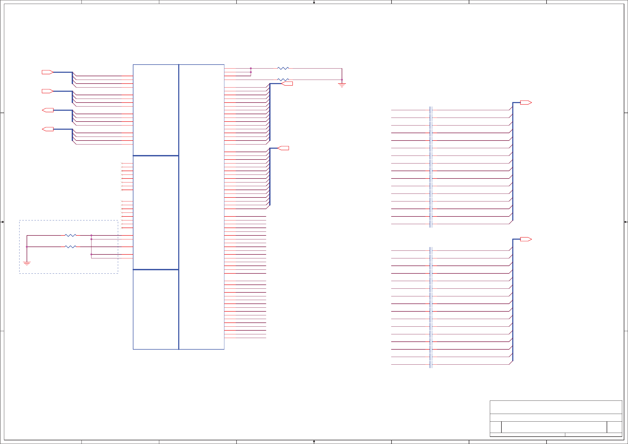
Task: Click the title block at bottom right
Action: pos(556,419)
